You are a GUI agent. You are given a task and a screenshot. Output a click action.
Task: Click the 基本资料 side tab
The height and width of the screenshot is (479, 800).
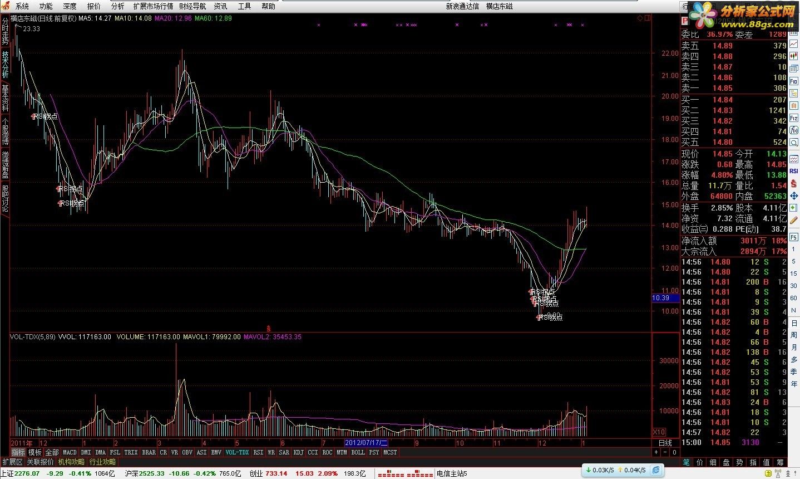[x=5, y=97]
